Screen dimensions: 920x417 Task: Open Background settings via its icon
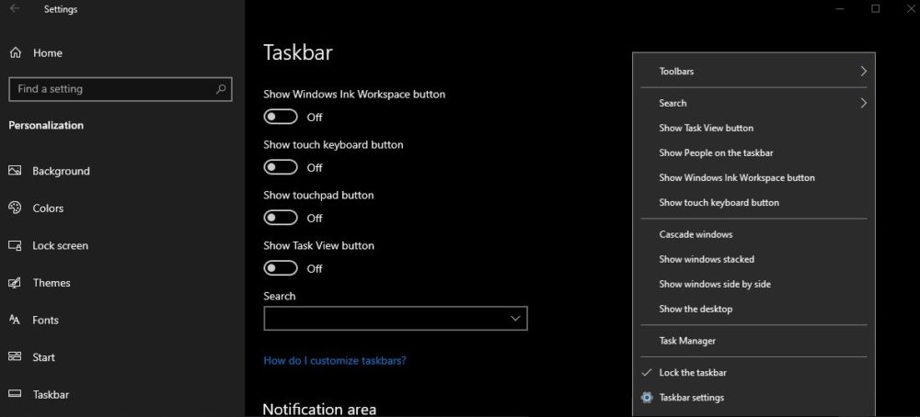[x=15, y=171]
